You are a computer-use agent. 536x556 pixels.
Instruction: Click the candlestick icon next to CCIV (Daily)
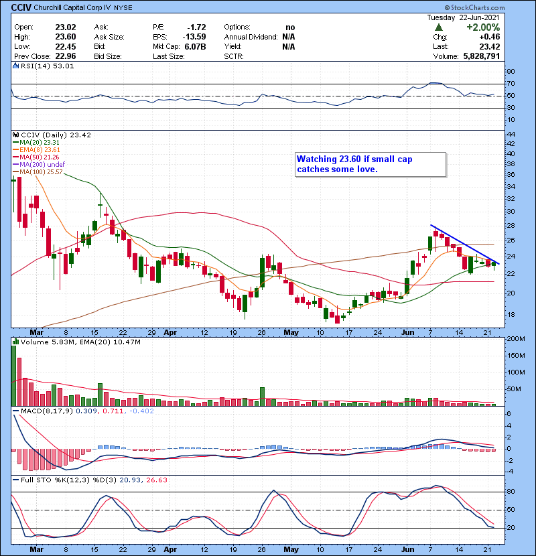tap(15, 135)
